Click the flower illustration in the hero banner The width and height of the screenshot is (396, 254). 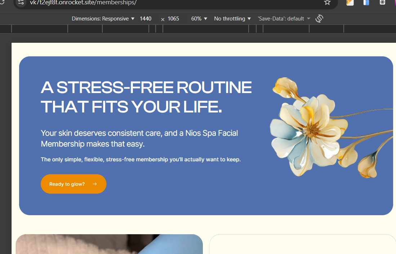(331, 128)
